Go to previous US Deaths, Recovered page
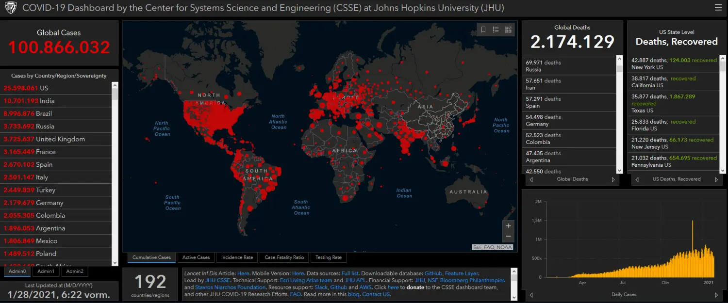The image size is (728, 303). [x=637, y=179]
